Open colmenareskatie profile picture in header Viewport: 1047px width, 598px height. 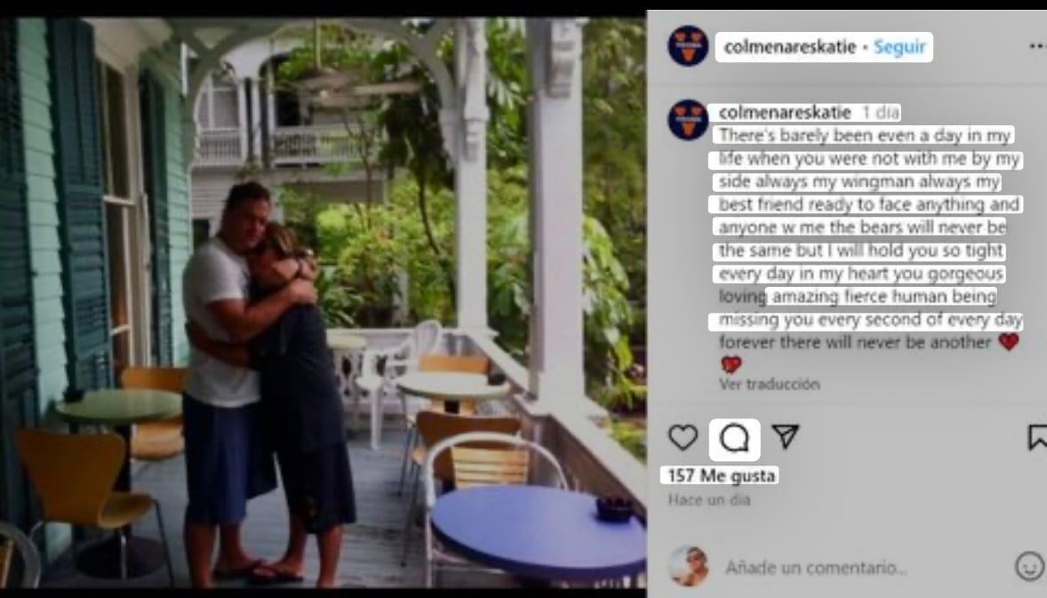pyautogui.click(x=688, y=46)
